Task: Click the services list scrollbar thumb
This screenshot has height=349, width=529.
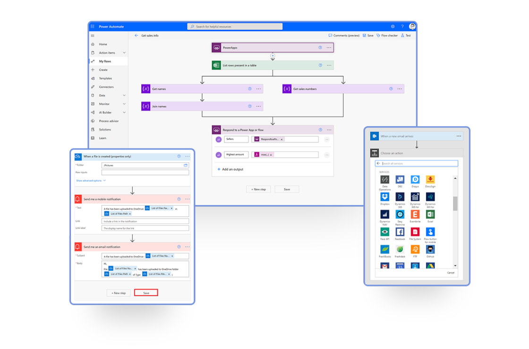Action: [x=455, y=204]
